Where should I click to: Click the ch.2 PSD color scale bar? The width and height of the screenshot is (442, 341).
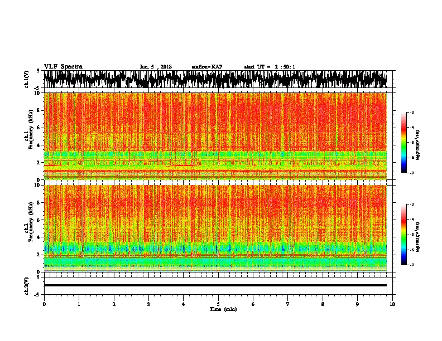tap(404, 235)
